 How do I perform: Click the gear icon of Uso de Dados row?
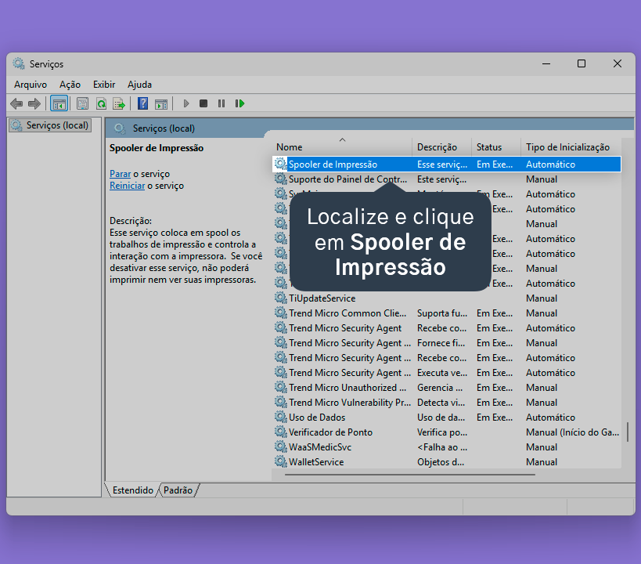(280, 417)
